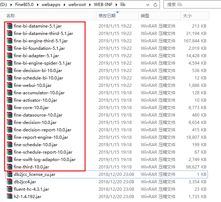This screenshot has width=221, height=202.
Task: Click the db2jcc_license_cu.jar file icon
Action: pyautogui.click(x=10, y=174)
